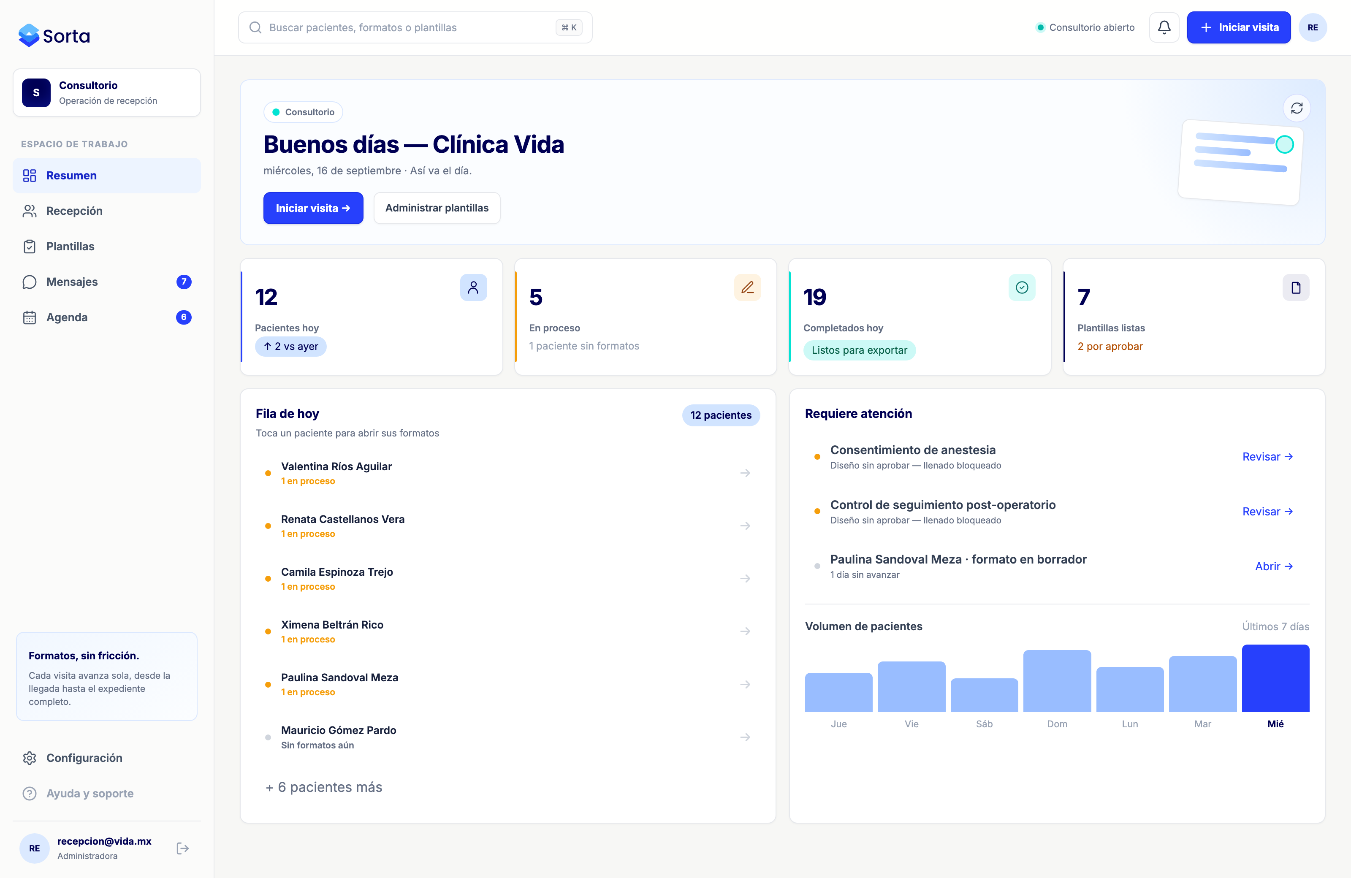Select the Dom bar in volume chart
The height and width of the screenshot is (878, 1351).
coord(1056,681)
